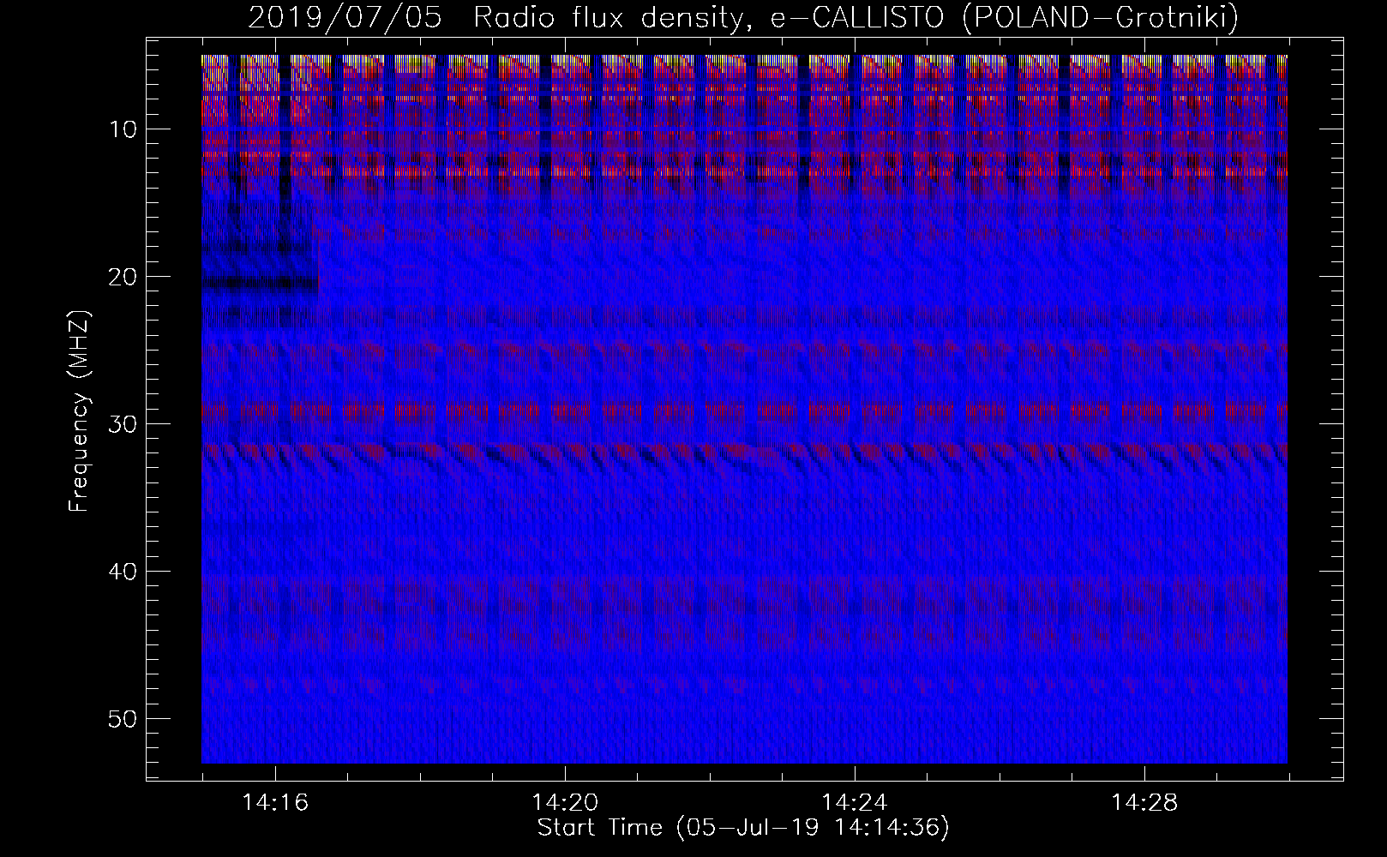1387x857 pixels.
Task: Click the 20 frequency tick label
Action: [123, 277]
